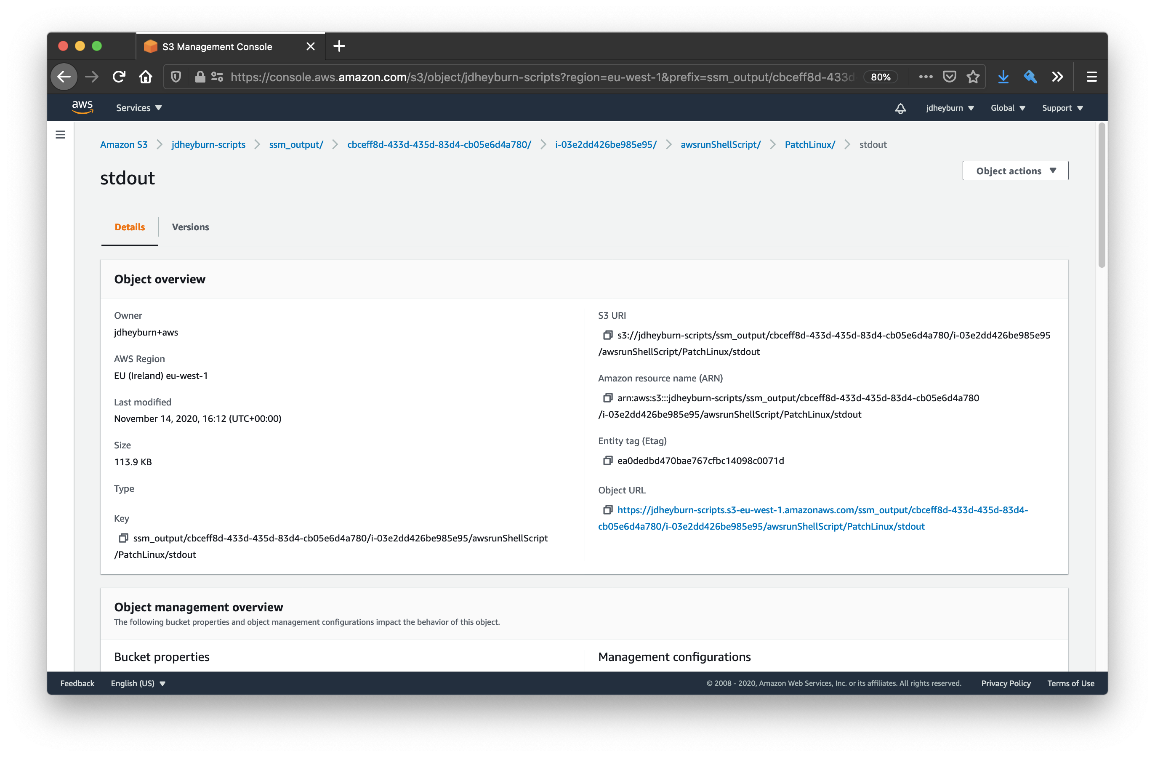
Task: Open page actions three-dot menu
Action: tap(926, 77)
